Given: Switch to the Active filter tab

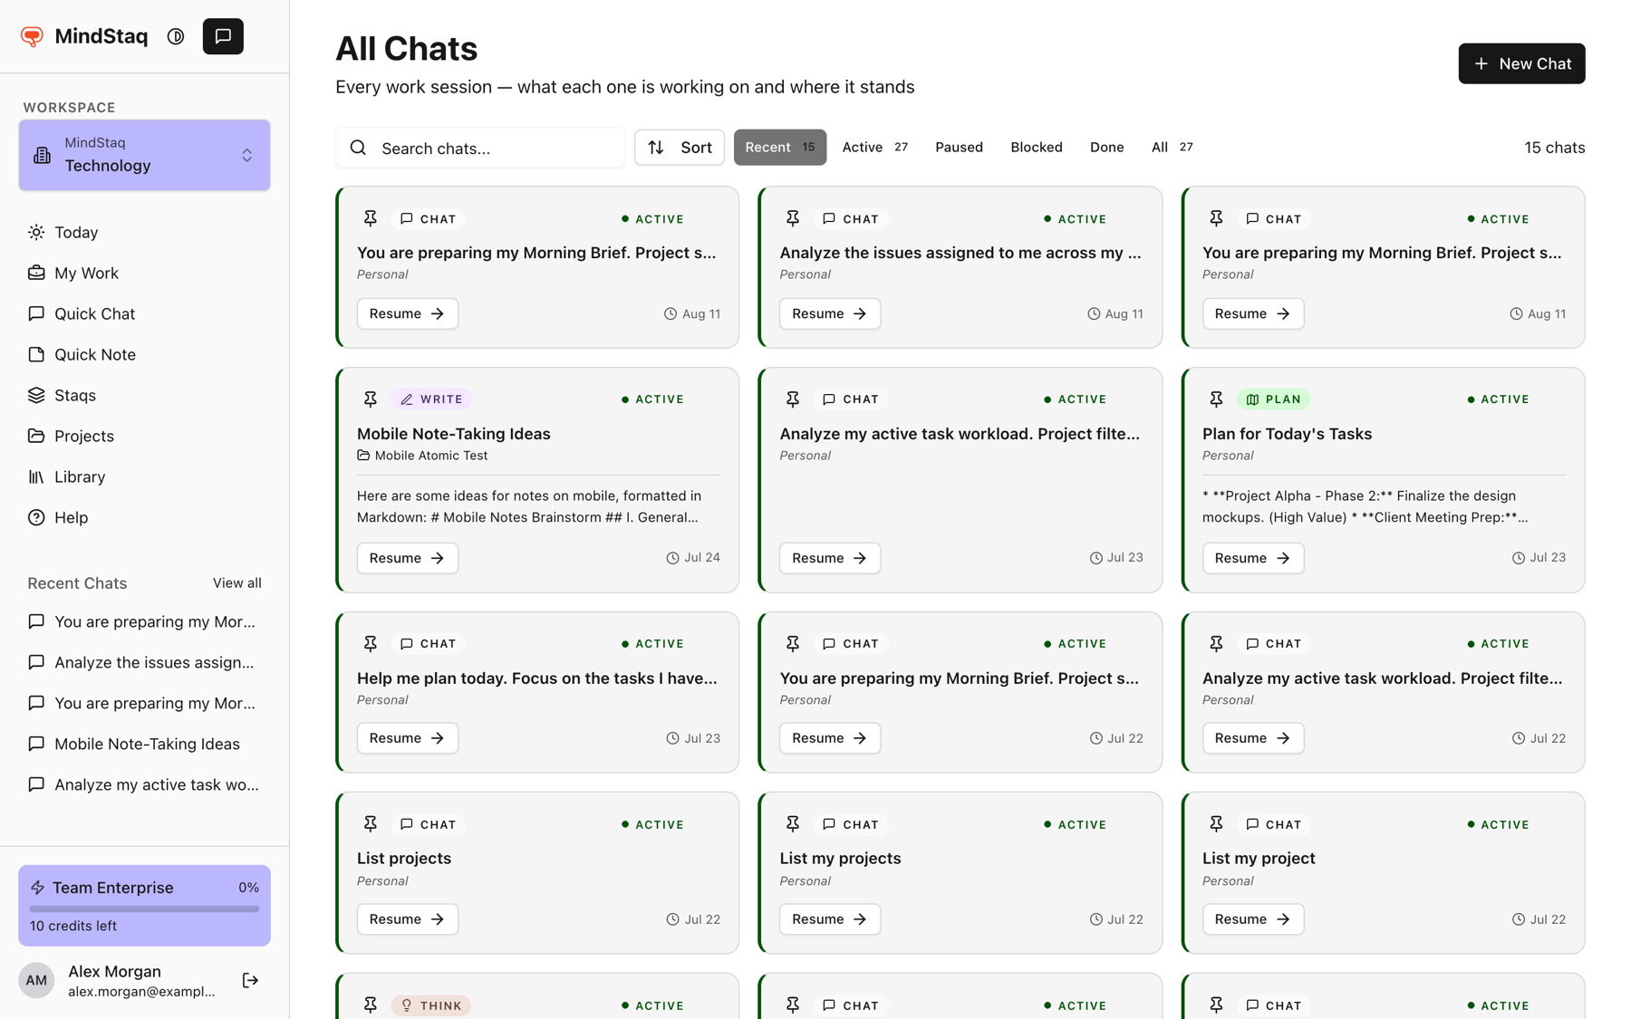Looking at the screenshot, I should [875, 148].
